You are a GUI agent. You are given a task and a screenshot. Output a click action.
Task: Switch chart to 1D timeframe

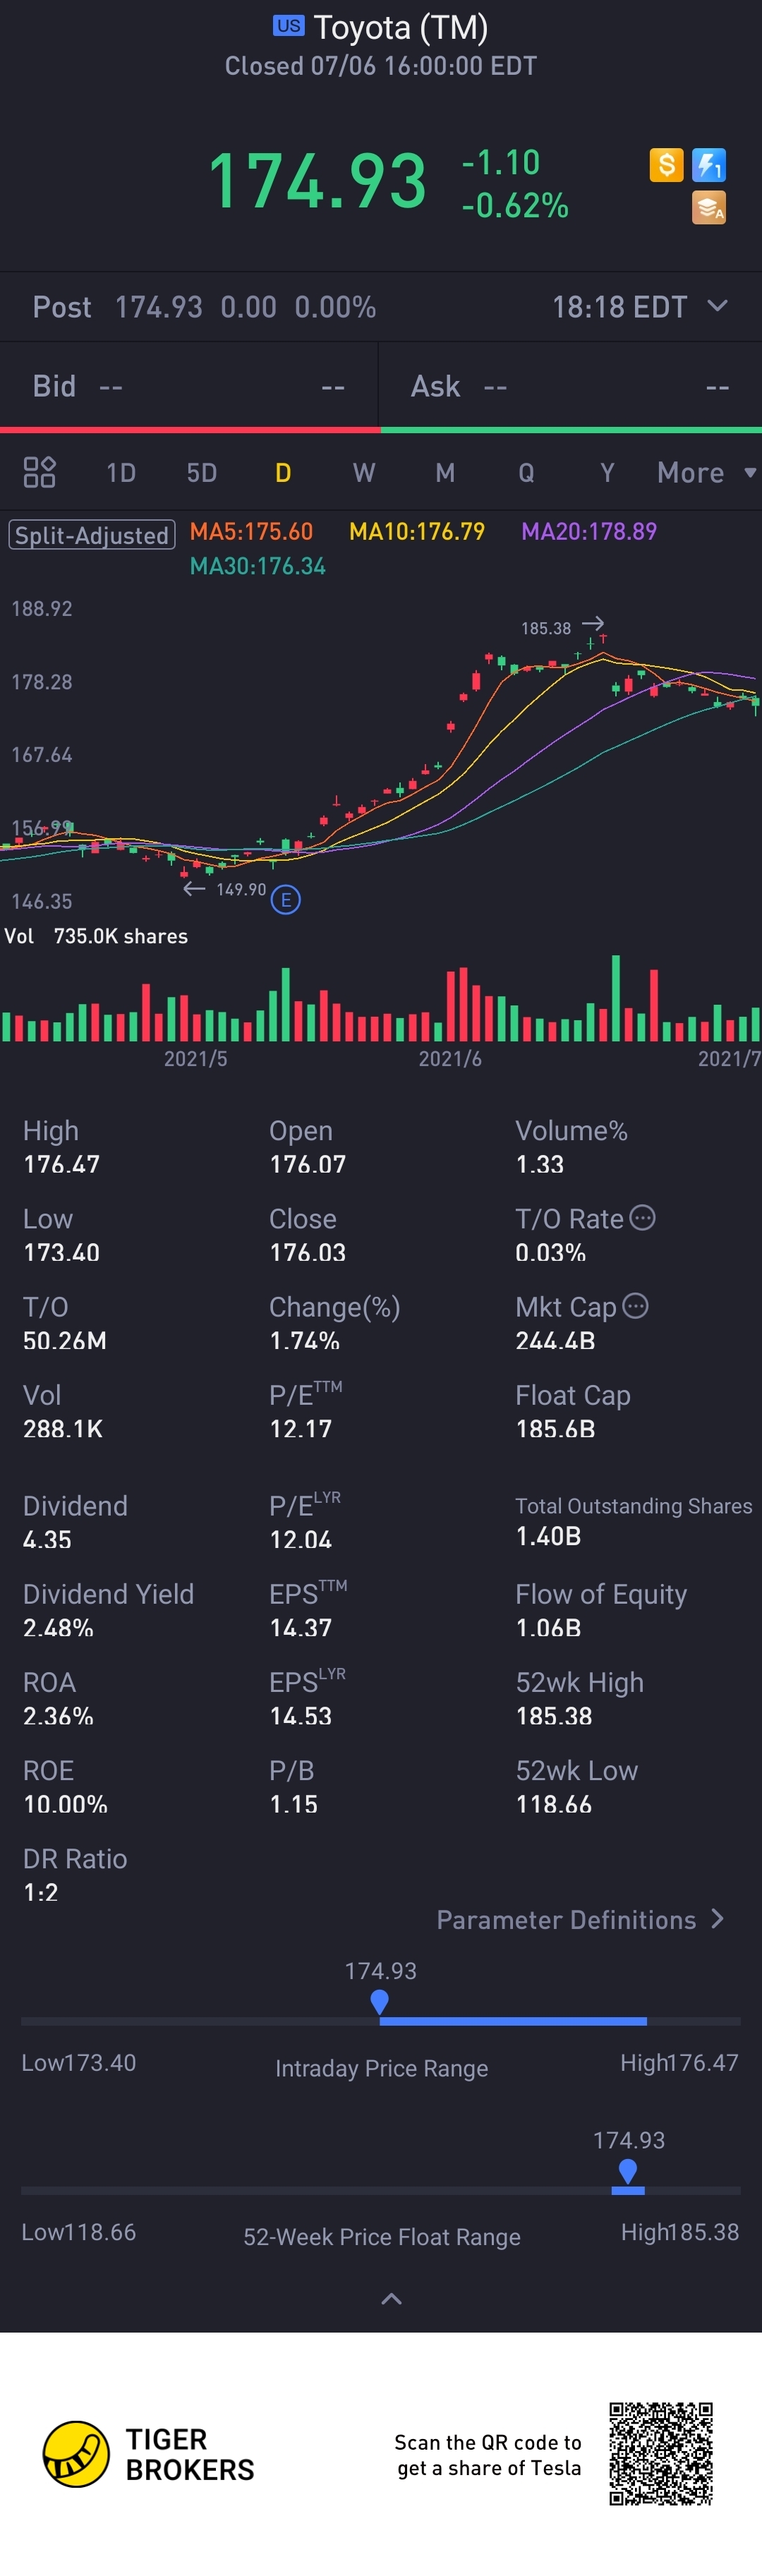pos(121,472)
